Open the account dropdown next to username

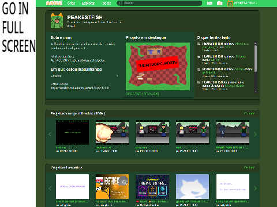coord(256,3)
